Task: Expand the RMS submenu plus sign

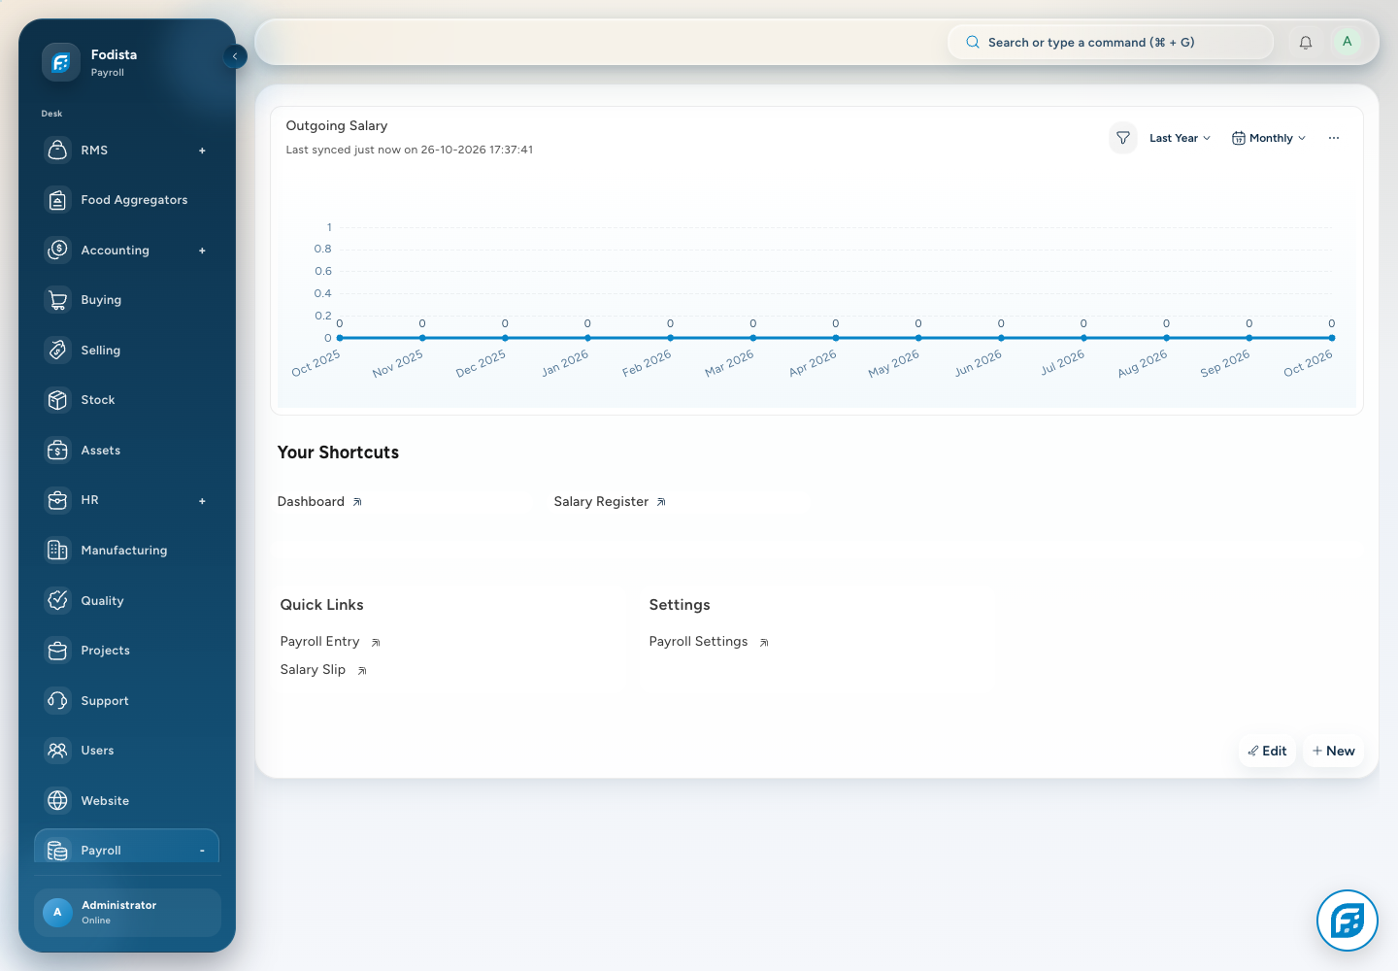Action: click(202, 151)
